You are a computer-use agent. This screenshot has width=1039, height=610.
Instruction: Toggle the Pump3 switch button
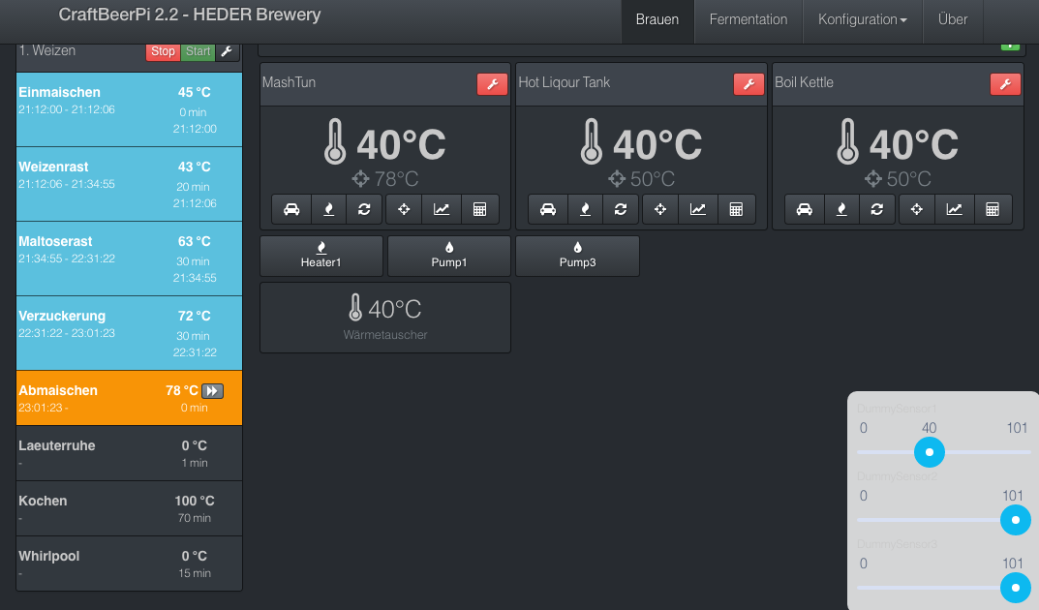coord(577,256)
